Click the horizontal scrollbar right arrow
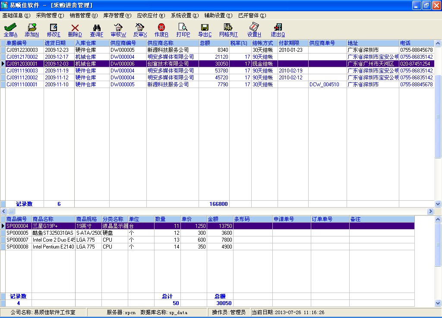442x318 pixels. pos(430,211)
